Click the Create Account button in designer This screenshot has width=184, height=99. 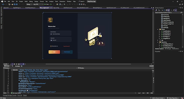(67, 52)
